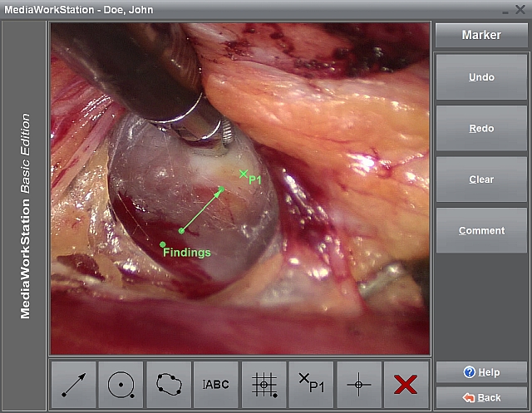Screen dimensions: 532x413
Task: Undo the last marker action
Action: 481,77
